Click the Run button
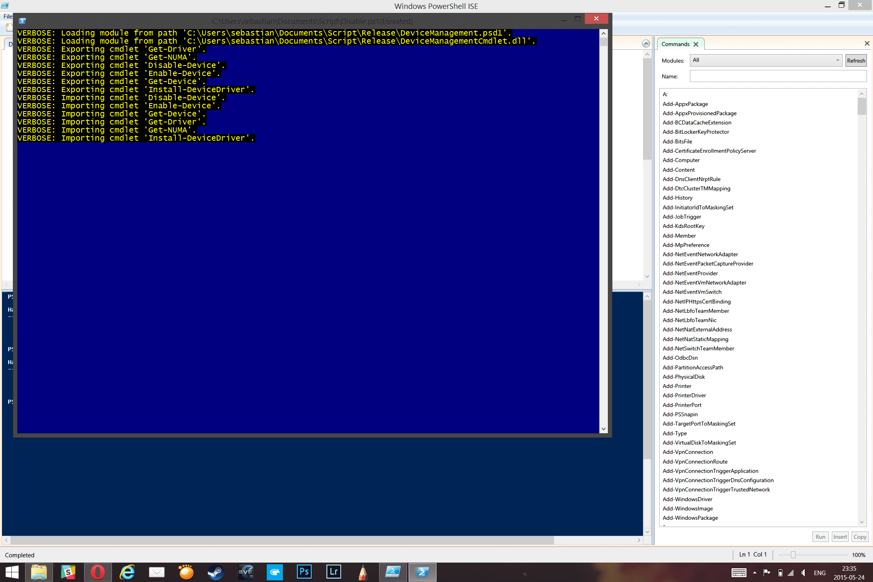873x582 pixels. point(820,537)
